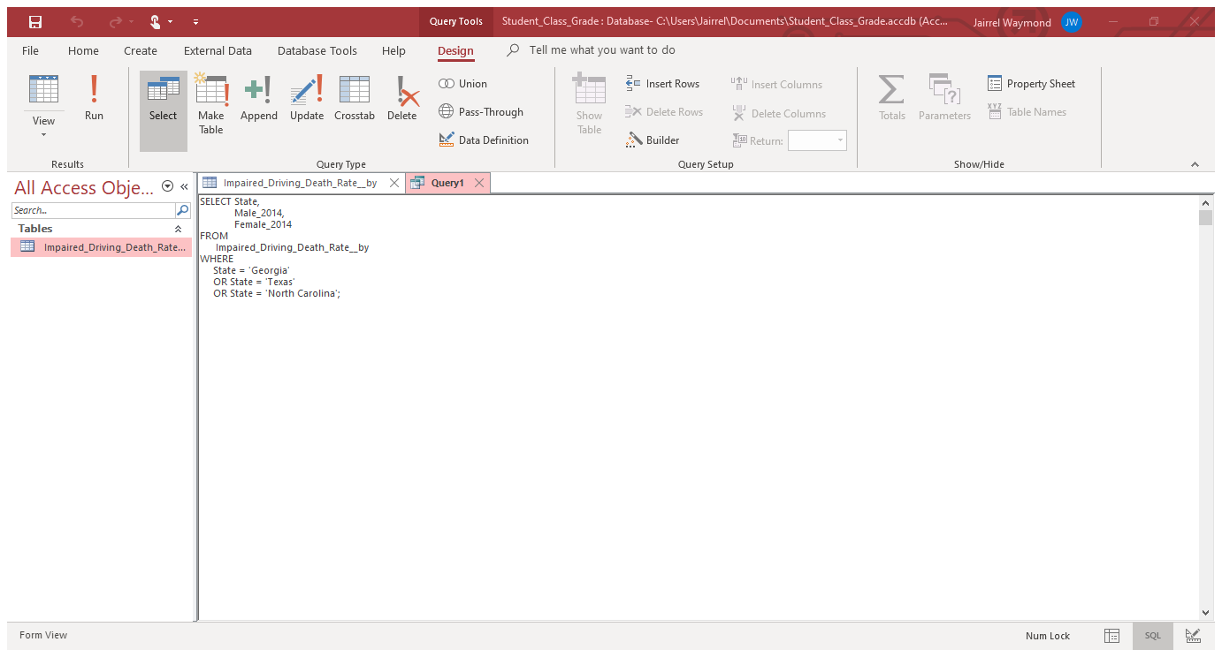Image resolution: width=1222 pixels, height=657 pixels.
Task: Click the Data Definition button
Action: (x=484, y=140)
